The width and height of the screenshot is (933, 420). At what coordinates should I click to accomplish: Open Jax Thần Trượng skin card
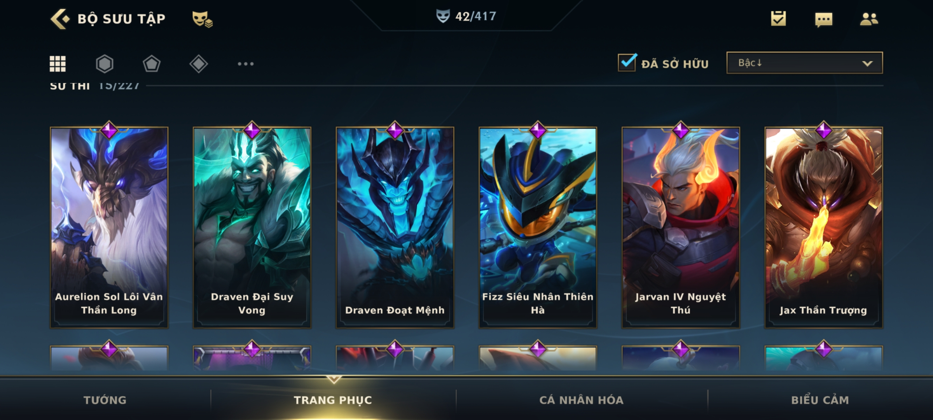[824, 227]
